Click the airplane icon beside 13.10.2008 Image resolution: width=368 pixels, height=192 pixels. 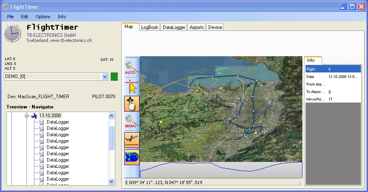click(x=34, y=116)
